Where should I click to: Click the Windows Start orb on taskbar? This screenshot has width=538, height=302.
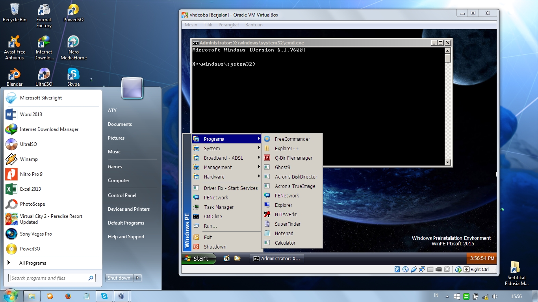(x=11, y=296)
